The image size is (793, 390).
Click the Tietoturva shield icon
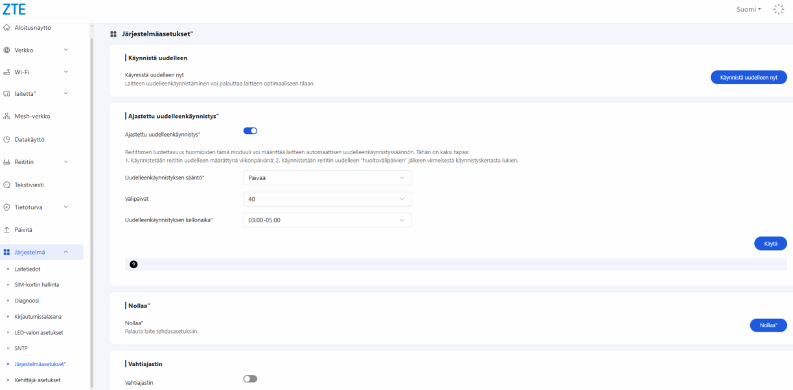point(7,207)
